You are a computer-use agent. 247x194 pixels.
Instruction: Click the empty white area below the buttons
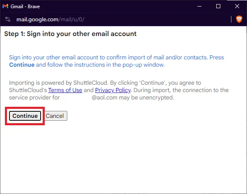coord(123,157)
